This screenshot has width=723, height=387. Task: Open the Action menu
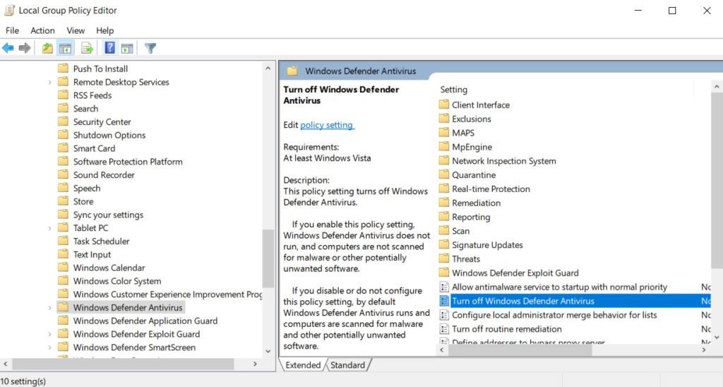click(42, 30)
